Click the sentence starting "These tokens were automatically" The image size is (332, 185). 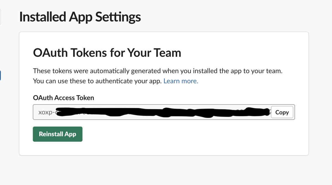pos(157,71)
